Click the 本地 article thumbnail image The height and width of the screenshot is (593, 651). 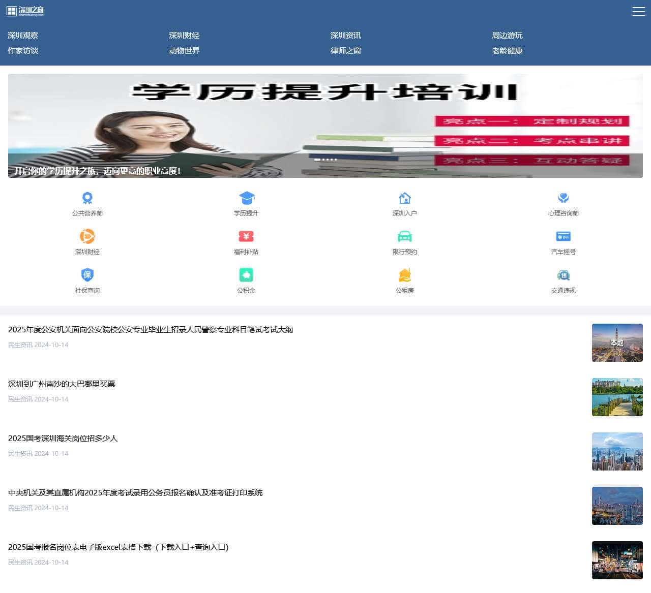617,343
